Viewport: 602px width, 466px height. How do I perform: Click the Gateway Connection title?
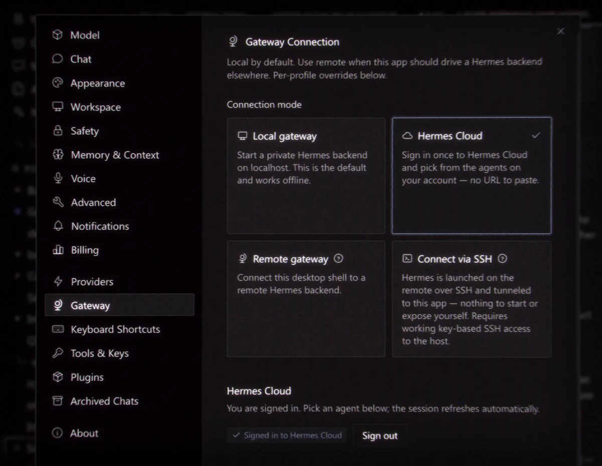tap(292, 42)
